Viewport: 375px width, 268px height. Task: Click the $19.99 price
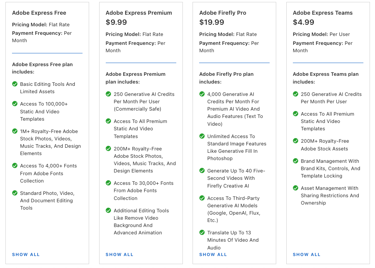(x=212, y=22)
